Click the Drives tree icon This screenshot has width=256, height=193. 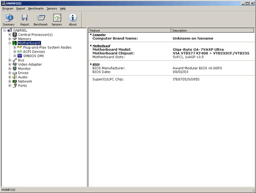(15, 73)
